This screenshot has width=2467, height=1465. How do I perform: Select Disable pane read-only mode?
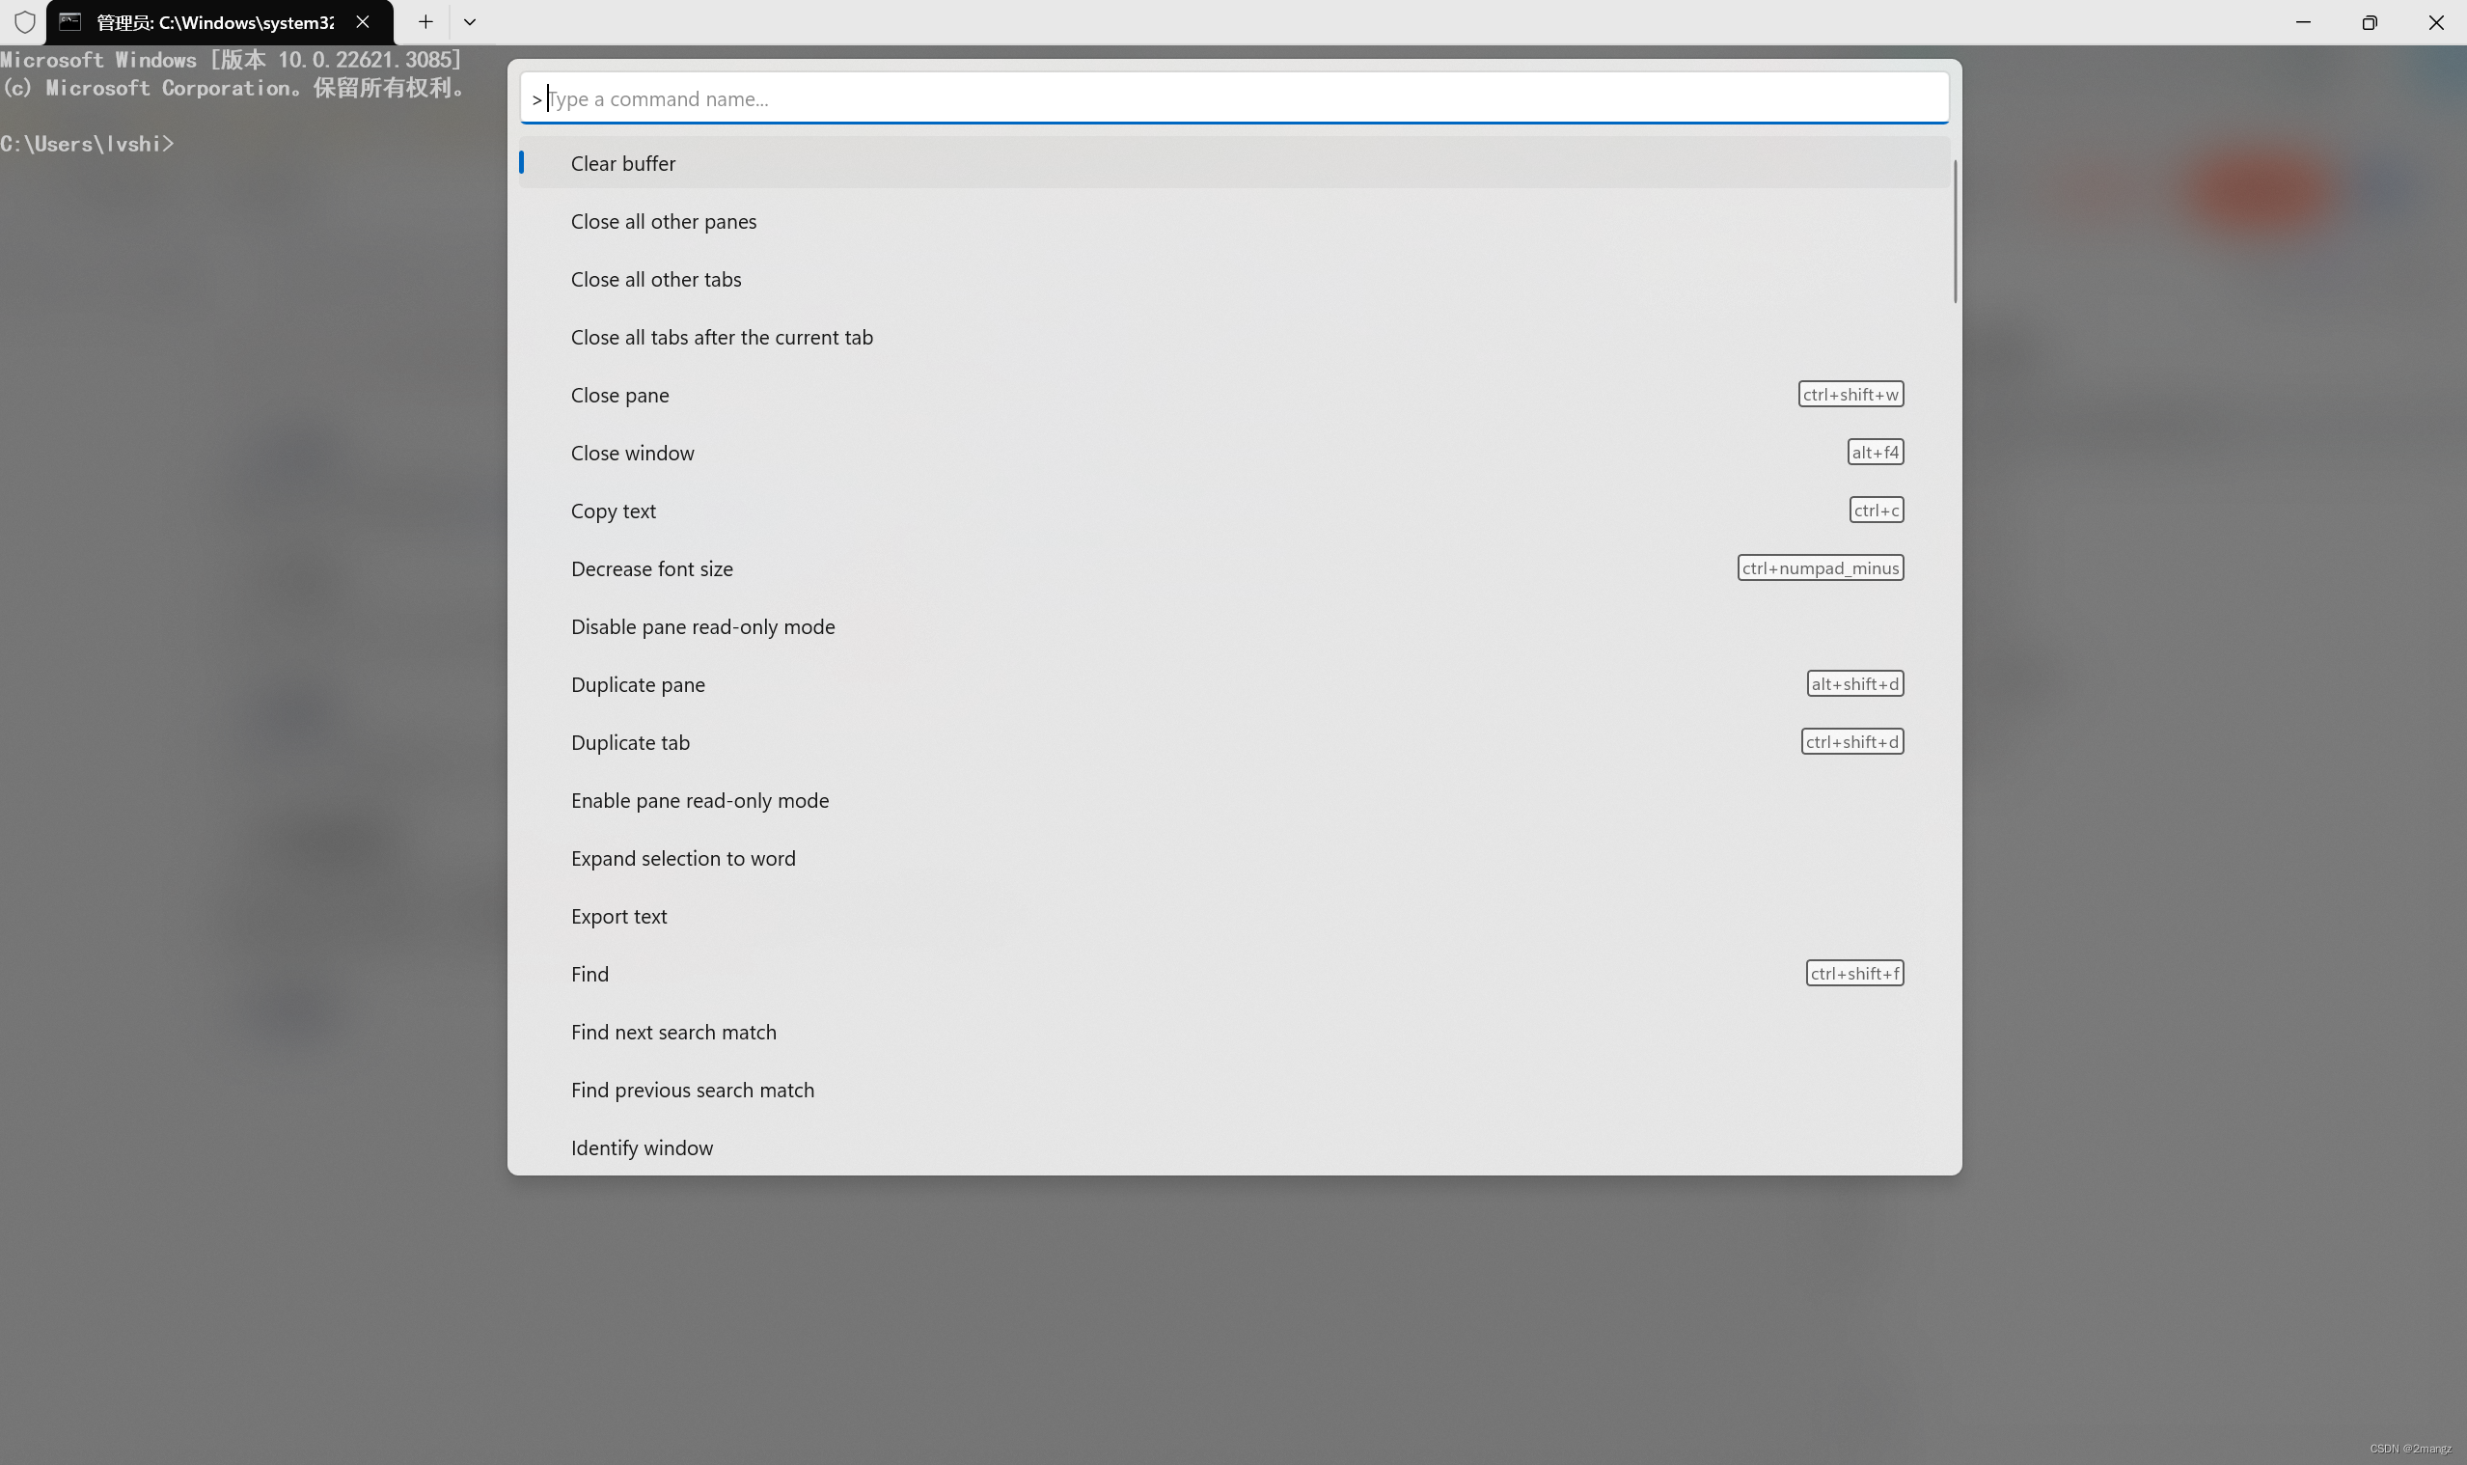coord(1233,627)
